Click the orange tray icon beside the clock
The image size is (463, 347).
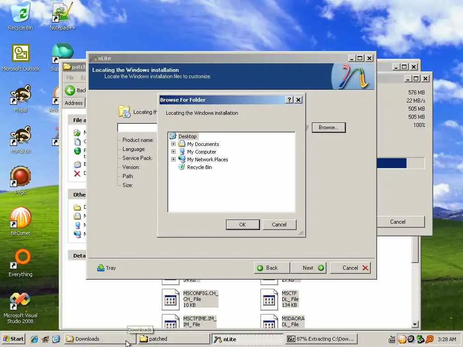[x=430, y=339]
